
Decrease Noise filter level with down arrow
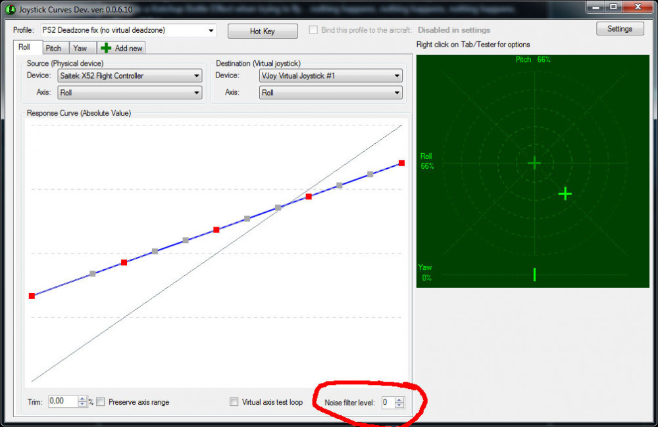click(399, 405)
